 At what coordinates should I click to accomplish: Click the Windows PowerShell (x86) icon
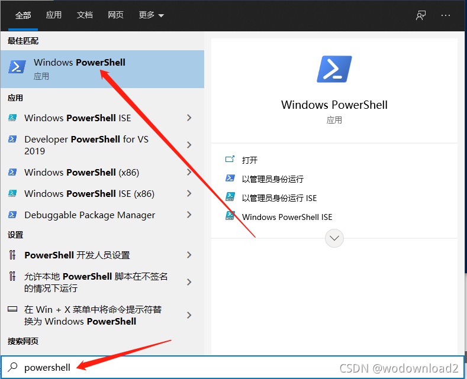pos(12,172)
